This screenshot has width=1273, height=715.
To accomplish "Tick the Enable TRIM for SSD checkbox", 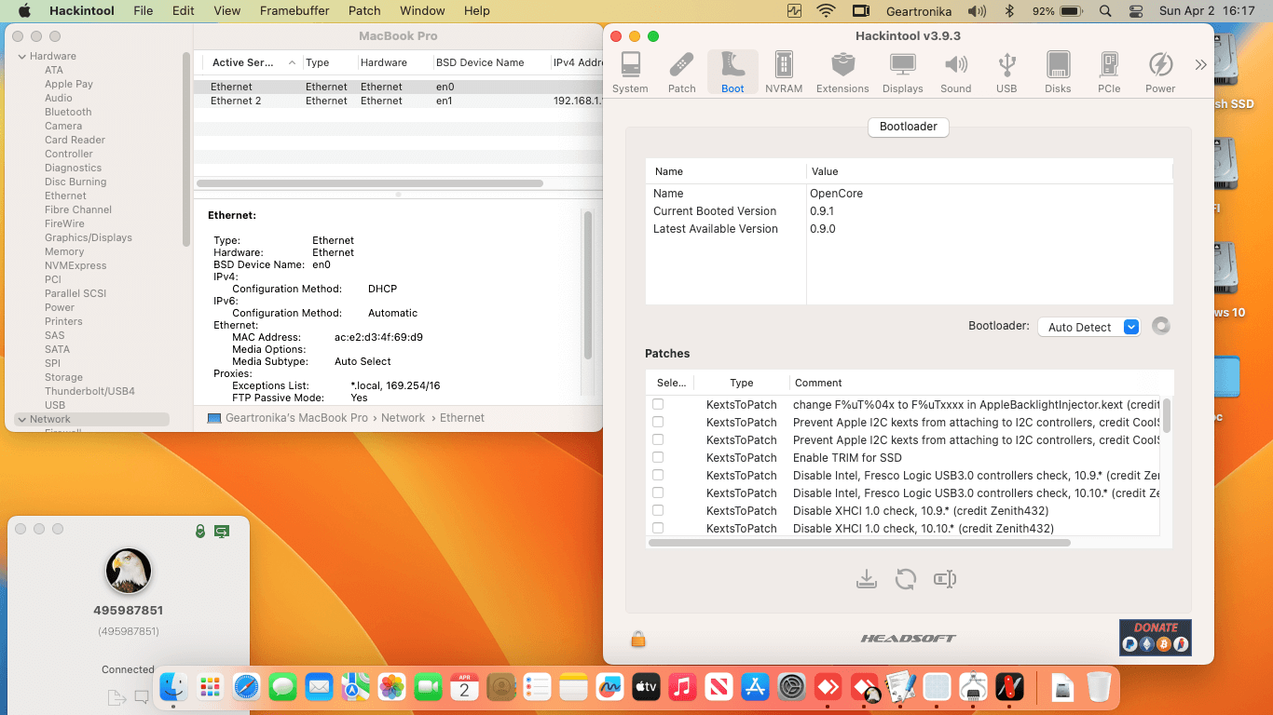I will tap(658, 457).
